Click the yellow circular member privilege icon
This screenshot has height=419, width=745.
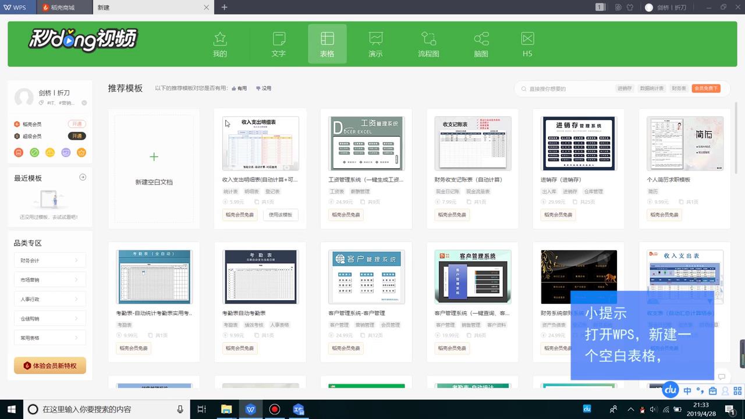click(50, 152)
